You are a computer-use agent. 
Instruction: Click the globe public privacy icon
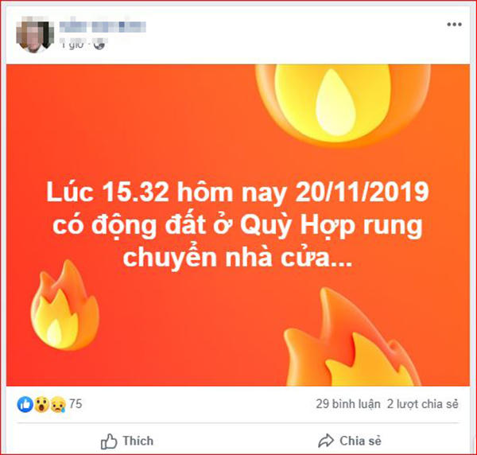(x=99, y=45)
